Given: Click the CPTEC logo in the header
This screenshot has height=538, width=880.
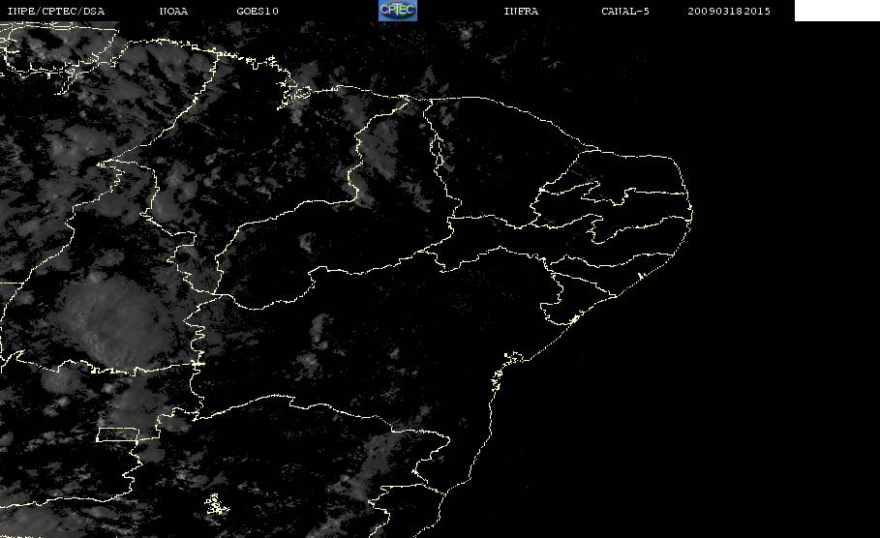Looking at the screenshot, I should pos(397,11).
